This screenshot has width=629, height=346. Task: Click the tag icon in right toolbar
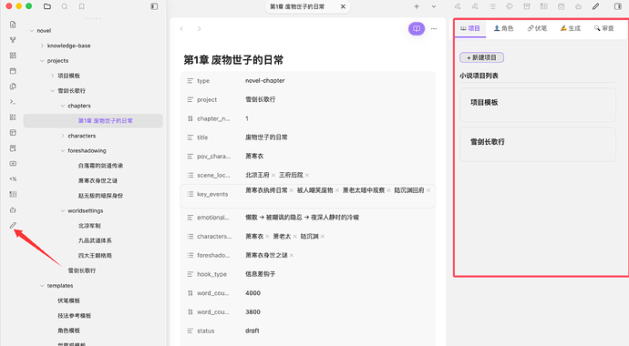click(510, 6)
